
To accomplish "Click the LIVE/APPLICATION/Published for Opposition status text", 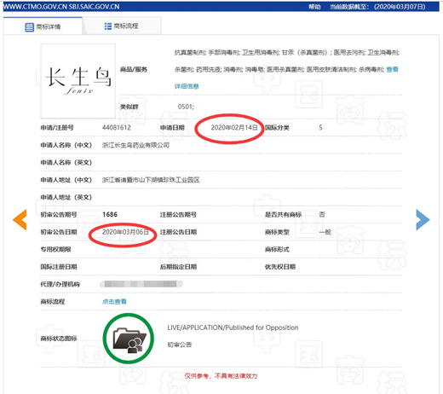I will click(x=233, y=327).
